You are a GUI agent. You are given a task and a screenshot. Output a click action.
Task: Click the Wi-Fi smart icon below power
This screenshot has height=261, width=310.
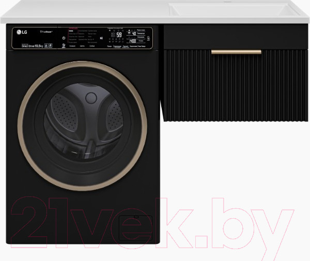pyautogui.click(x=63, y=46)
